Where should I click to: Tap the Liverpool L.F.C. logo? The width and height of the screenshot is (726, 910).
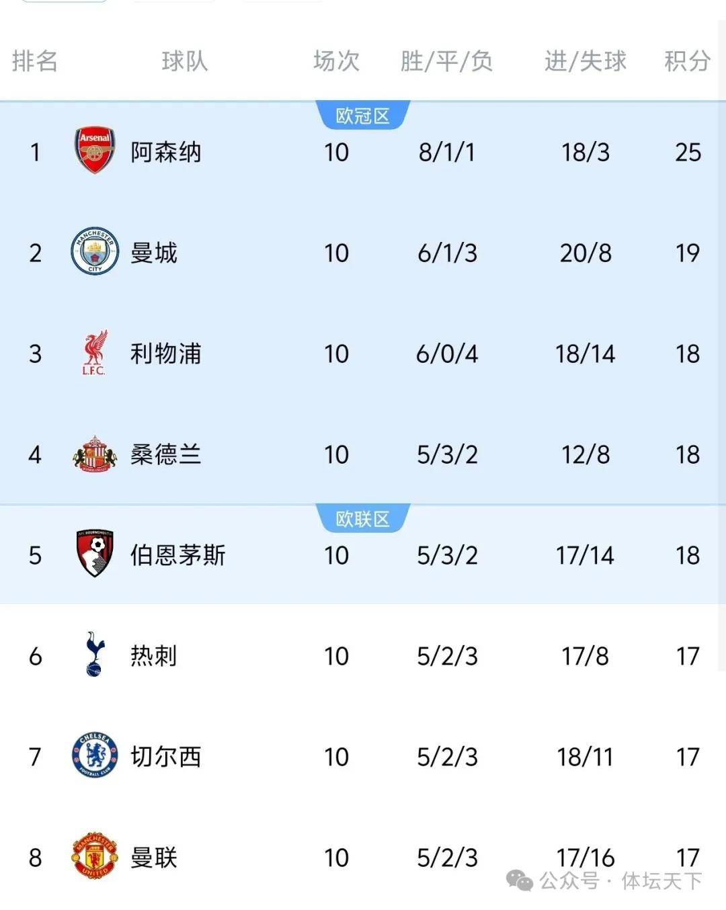coord(94,352)
